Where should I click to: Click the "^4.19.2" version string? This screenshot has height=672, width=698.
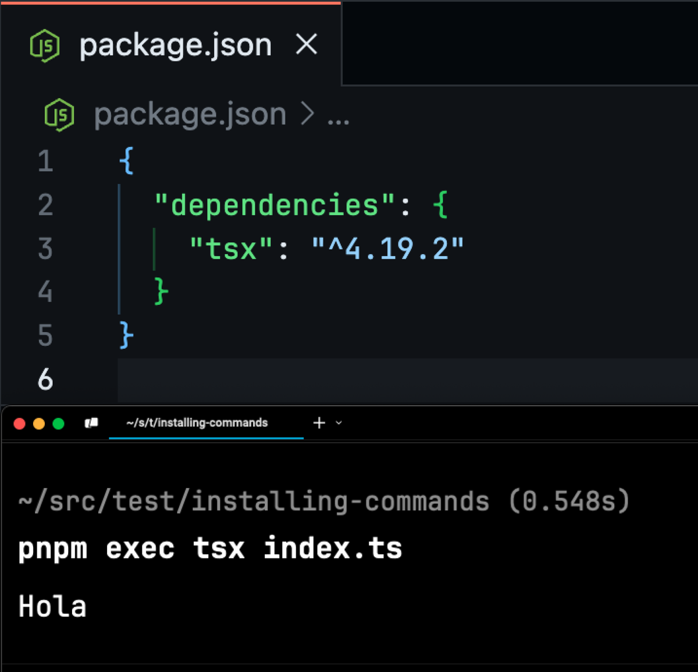click(388, 249)
